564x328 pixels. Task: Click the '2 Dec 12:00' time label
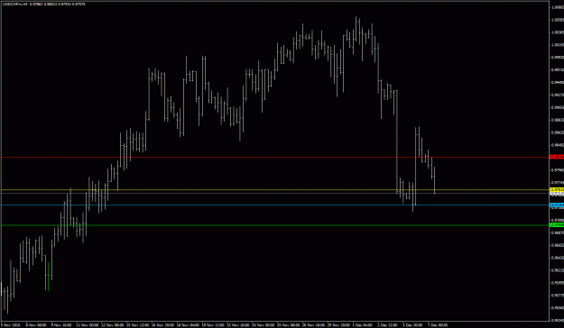coord(388,324)
